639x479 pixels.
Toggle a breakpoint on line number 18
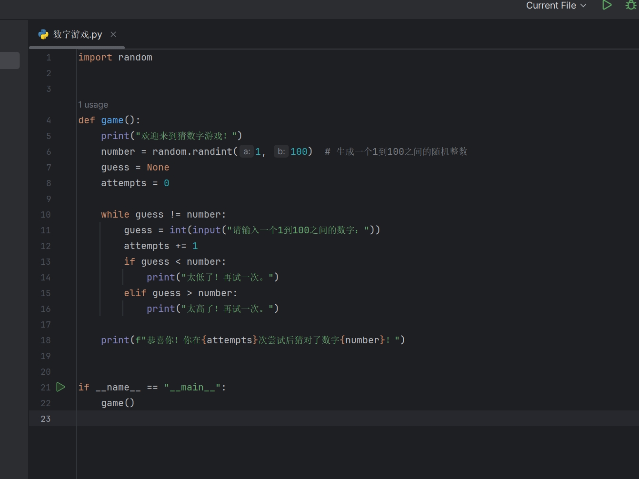pos(46,340)
